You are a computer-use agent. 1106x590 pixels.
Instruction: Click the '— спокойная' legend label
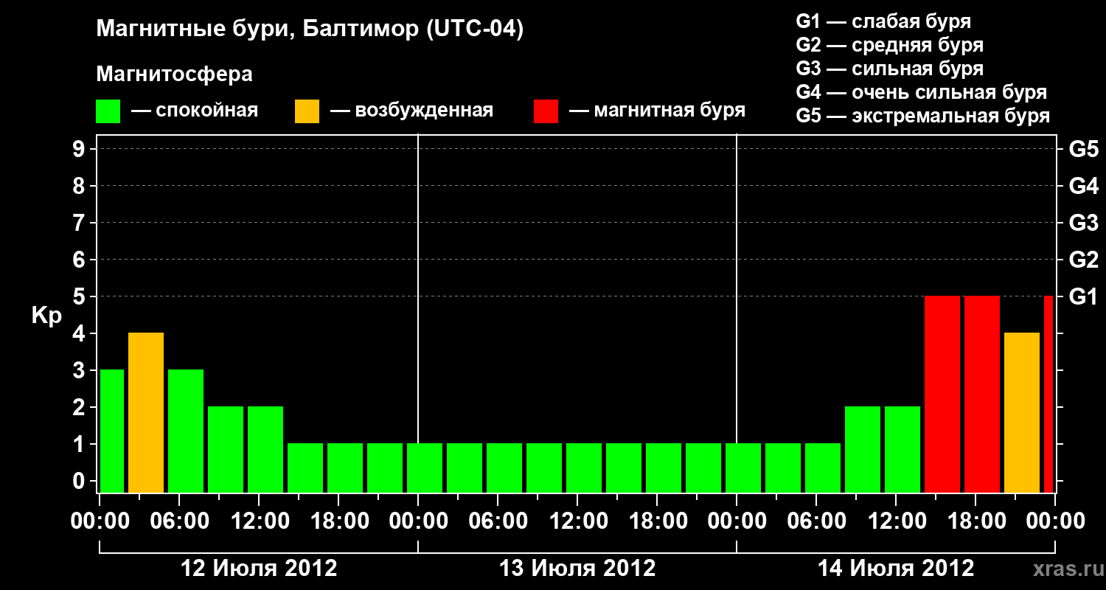(195, 111)
